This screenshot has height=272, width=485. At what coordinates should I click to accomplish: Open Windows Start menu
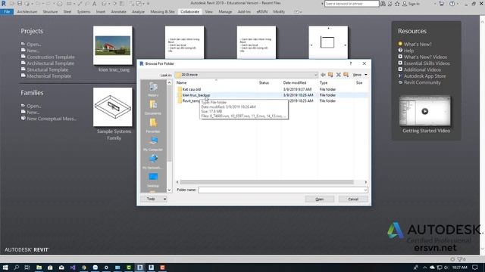5,267
